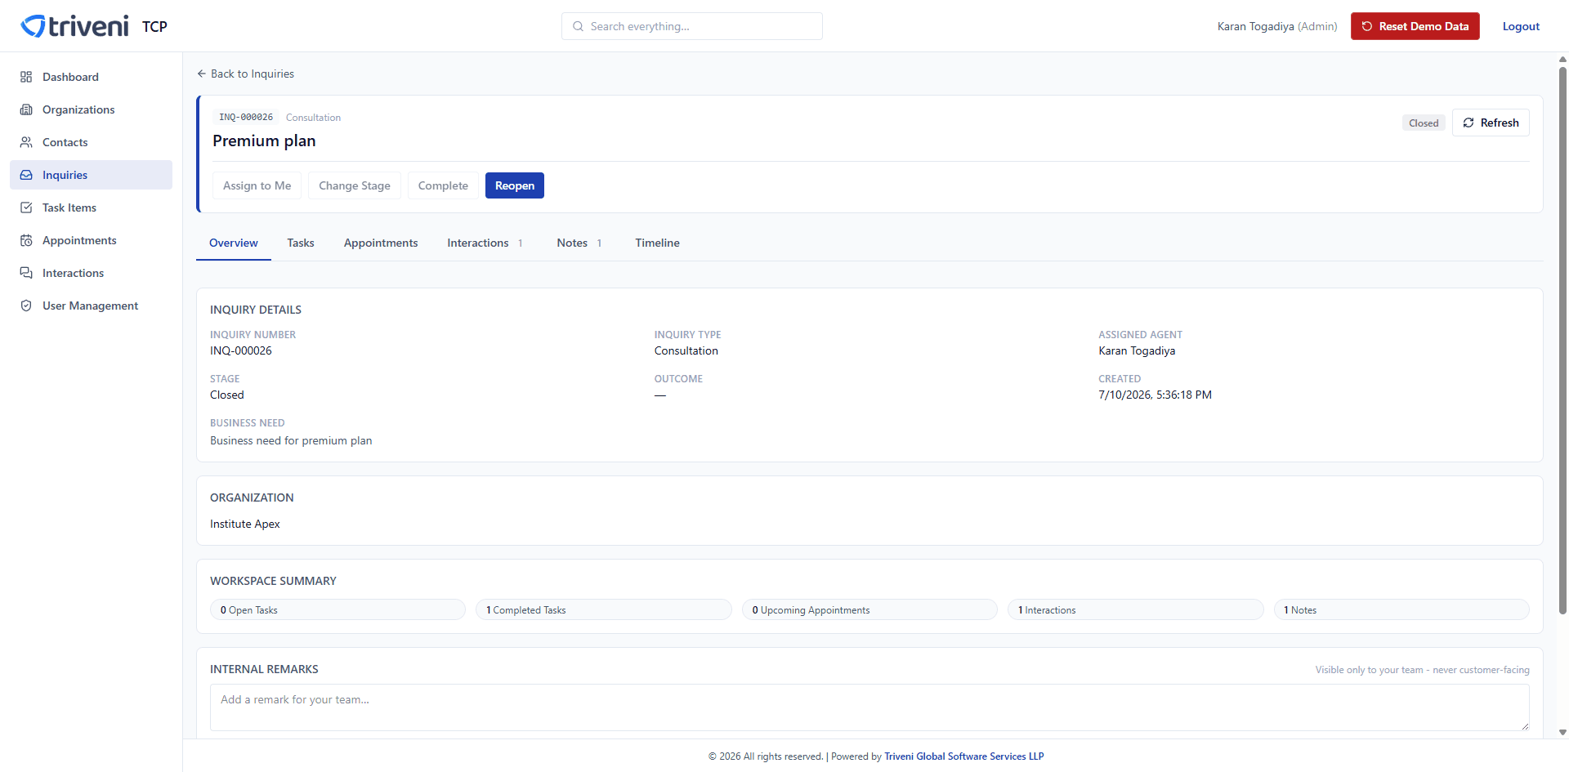Click the Reset Demo Data button

pos(1415,26)
